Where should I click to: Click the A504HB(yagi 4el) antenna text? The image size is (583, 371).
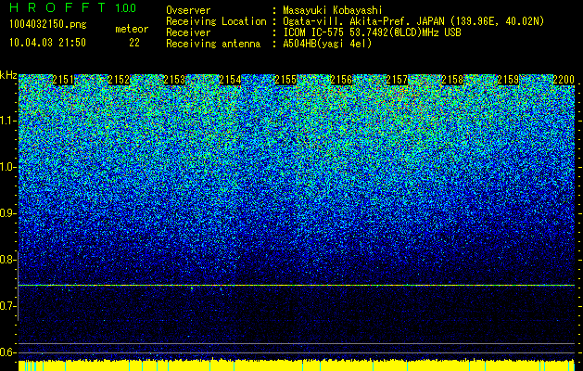(x=327, y=44)
